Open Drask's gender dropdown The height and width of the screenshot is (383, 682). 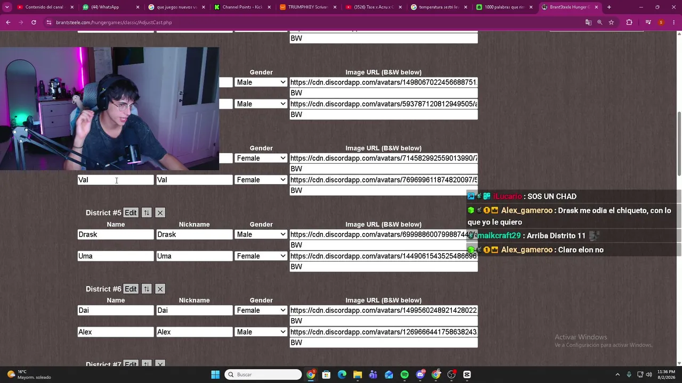pyautogui.click(x=261, y=235)
